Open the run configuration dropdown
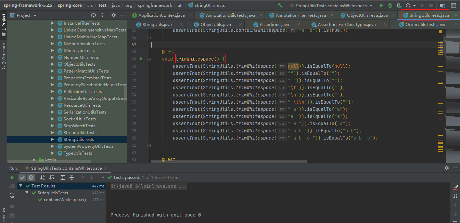The image size is (460, 223). point(331,5)
